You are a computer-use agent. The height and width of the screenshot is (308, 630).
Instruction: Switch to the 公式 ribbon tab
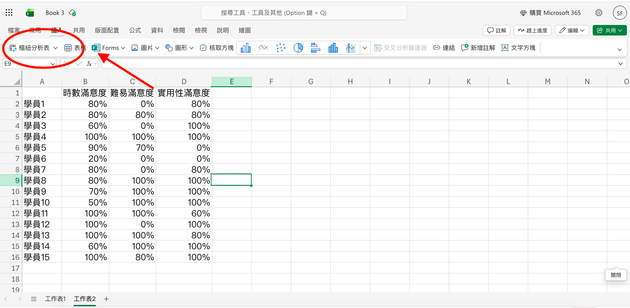coord(135,30)
